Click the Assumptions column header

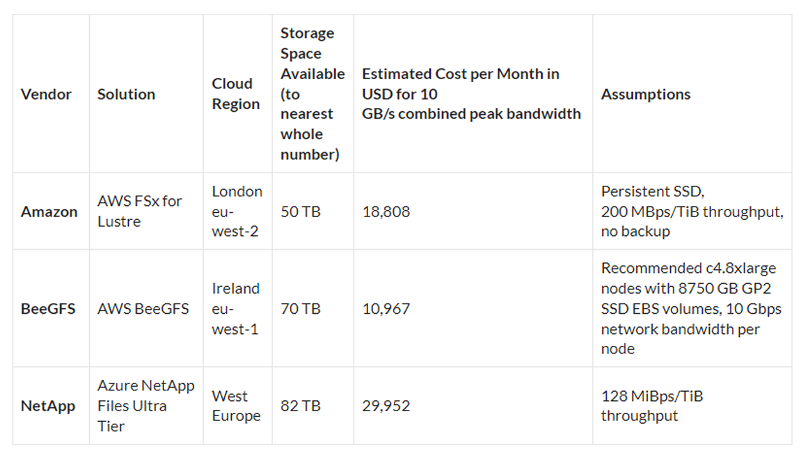click(646, 94)
